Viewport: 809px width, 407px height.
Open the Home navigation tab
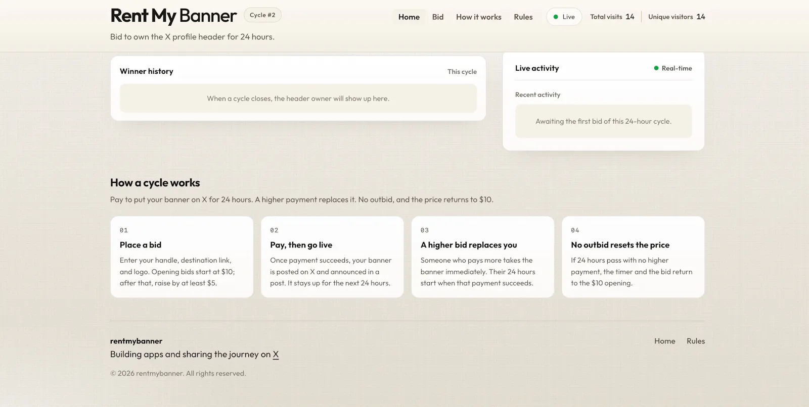[x=409, y=17]
